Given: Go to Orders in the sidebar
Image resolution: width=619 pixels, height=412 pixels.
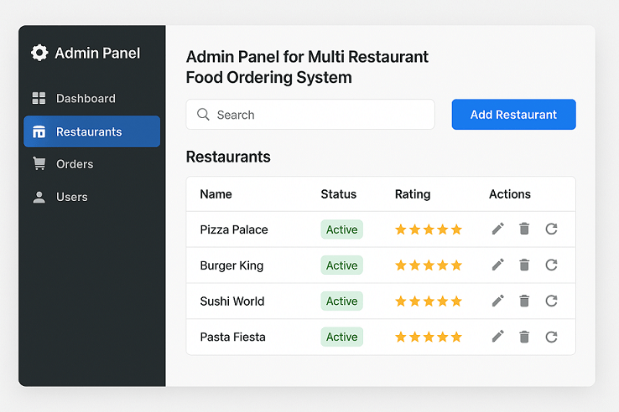Looking at the screenshot, I should (74, 164).
